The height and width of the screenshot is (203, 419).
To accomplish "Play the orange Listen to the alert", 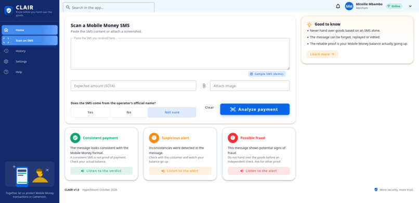I will coord(180,171).
